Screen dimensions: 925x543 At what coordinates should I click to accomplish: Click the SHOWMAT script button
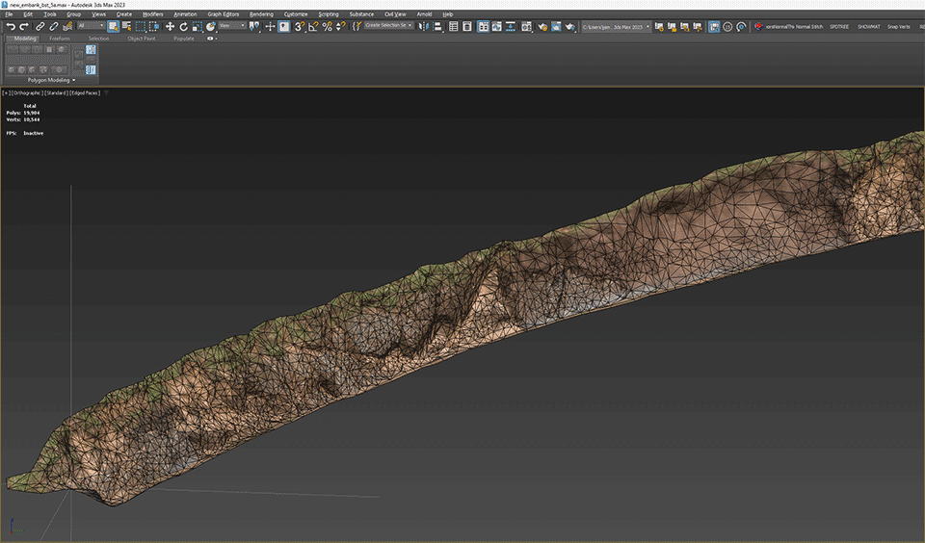(869, 27)
